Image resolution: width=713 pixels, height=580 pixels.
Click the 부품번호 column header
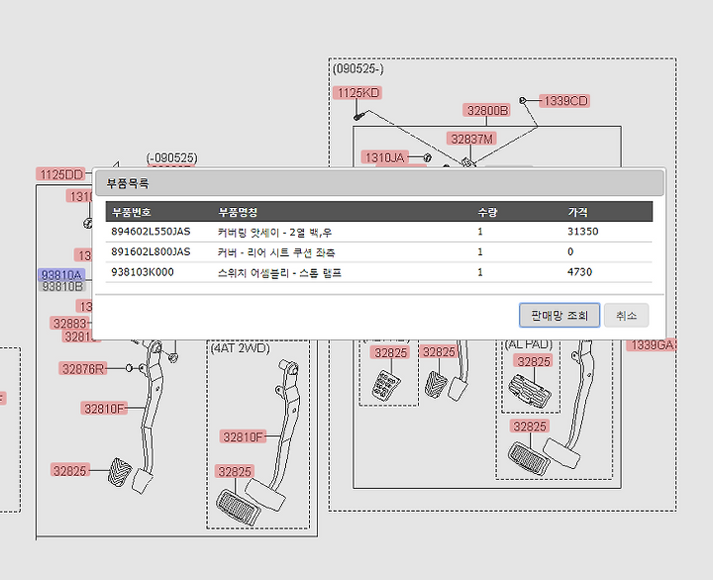(132, 212)
